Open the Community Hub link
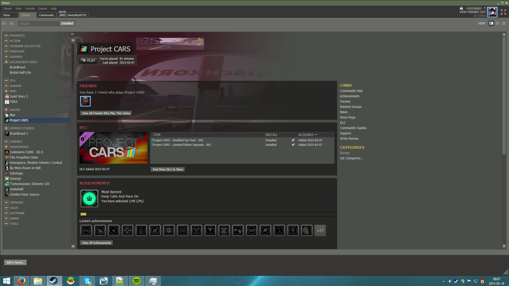The height and width of the screenshot is (286, 509). pyautogui.click(x=351, y=91)
